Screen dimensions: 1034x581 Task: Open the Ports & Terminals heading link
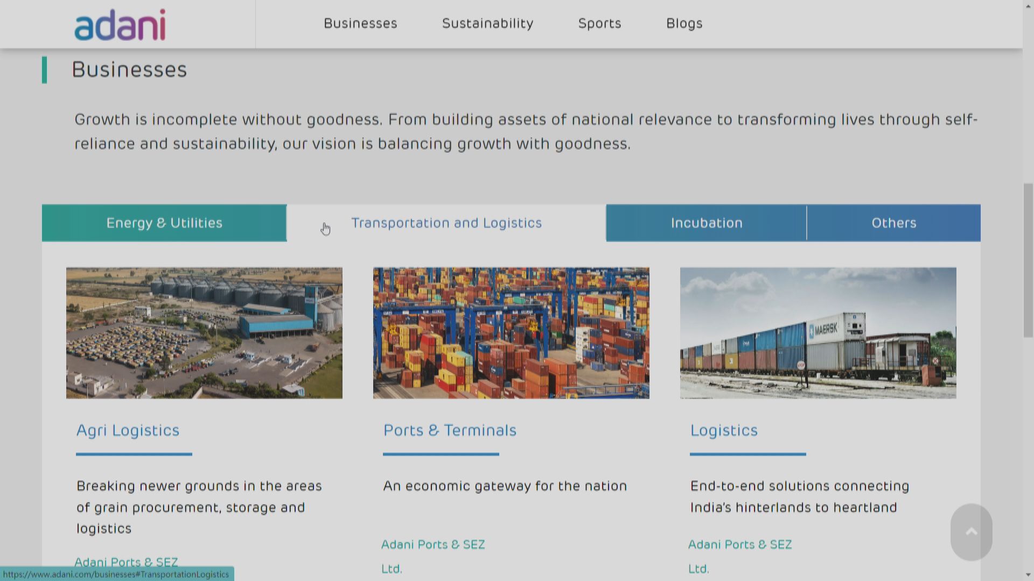[x=450, y=430]
